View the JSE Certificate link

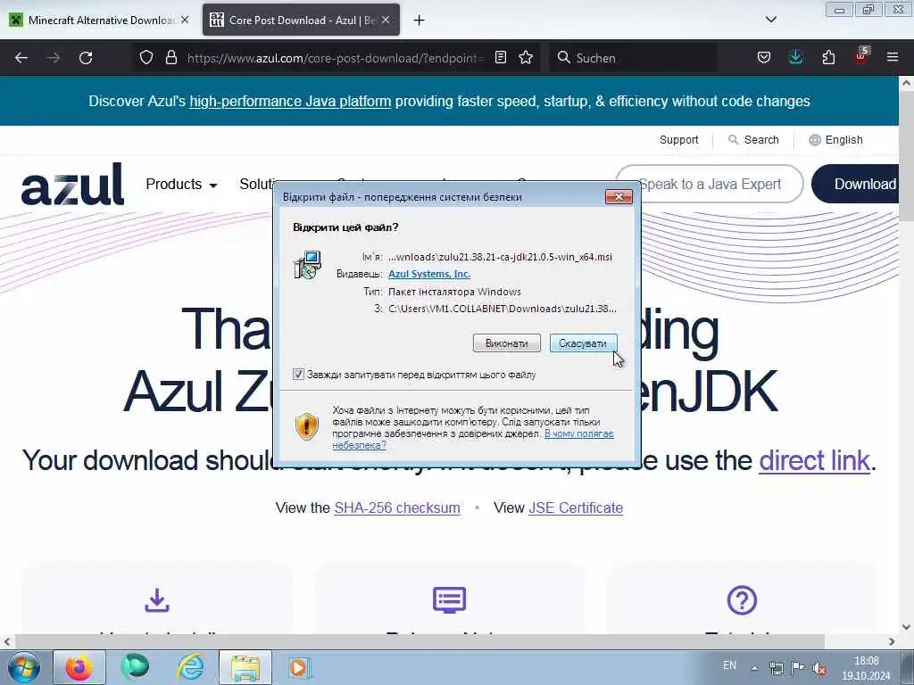click(x=576, y=508)
